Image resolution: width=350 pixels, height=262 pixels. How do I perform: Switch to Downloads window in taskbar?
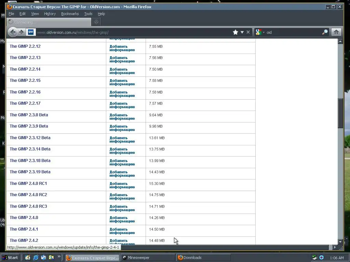coord(203,258)
